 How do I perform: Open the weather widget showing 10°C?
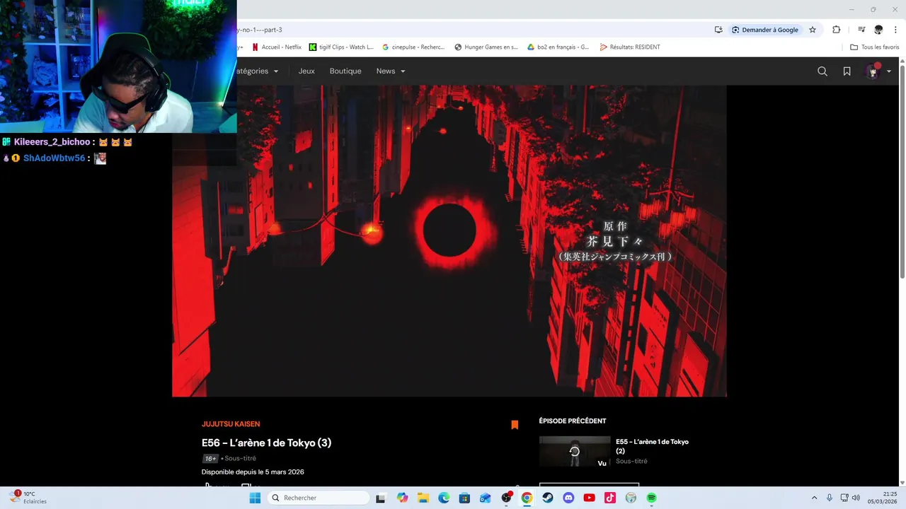point(28,498)
